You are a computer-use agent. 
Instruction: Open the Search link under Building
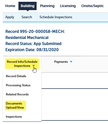[x=27, y=17]
